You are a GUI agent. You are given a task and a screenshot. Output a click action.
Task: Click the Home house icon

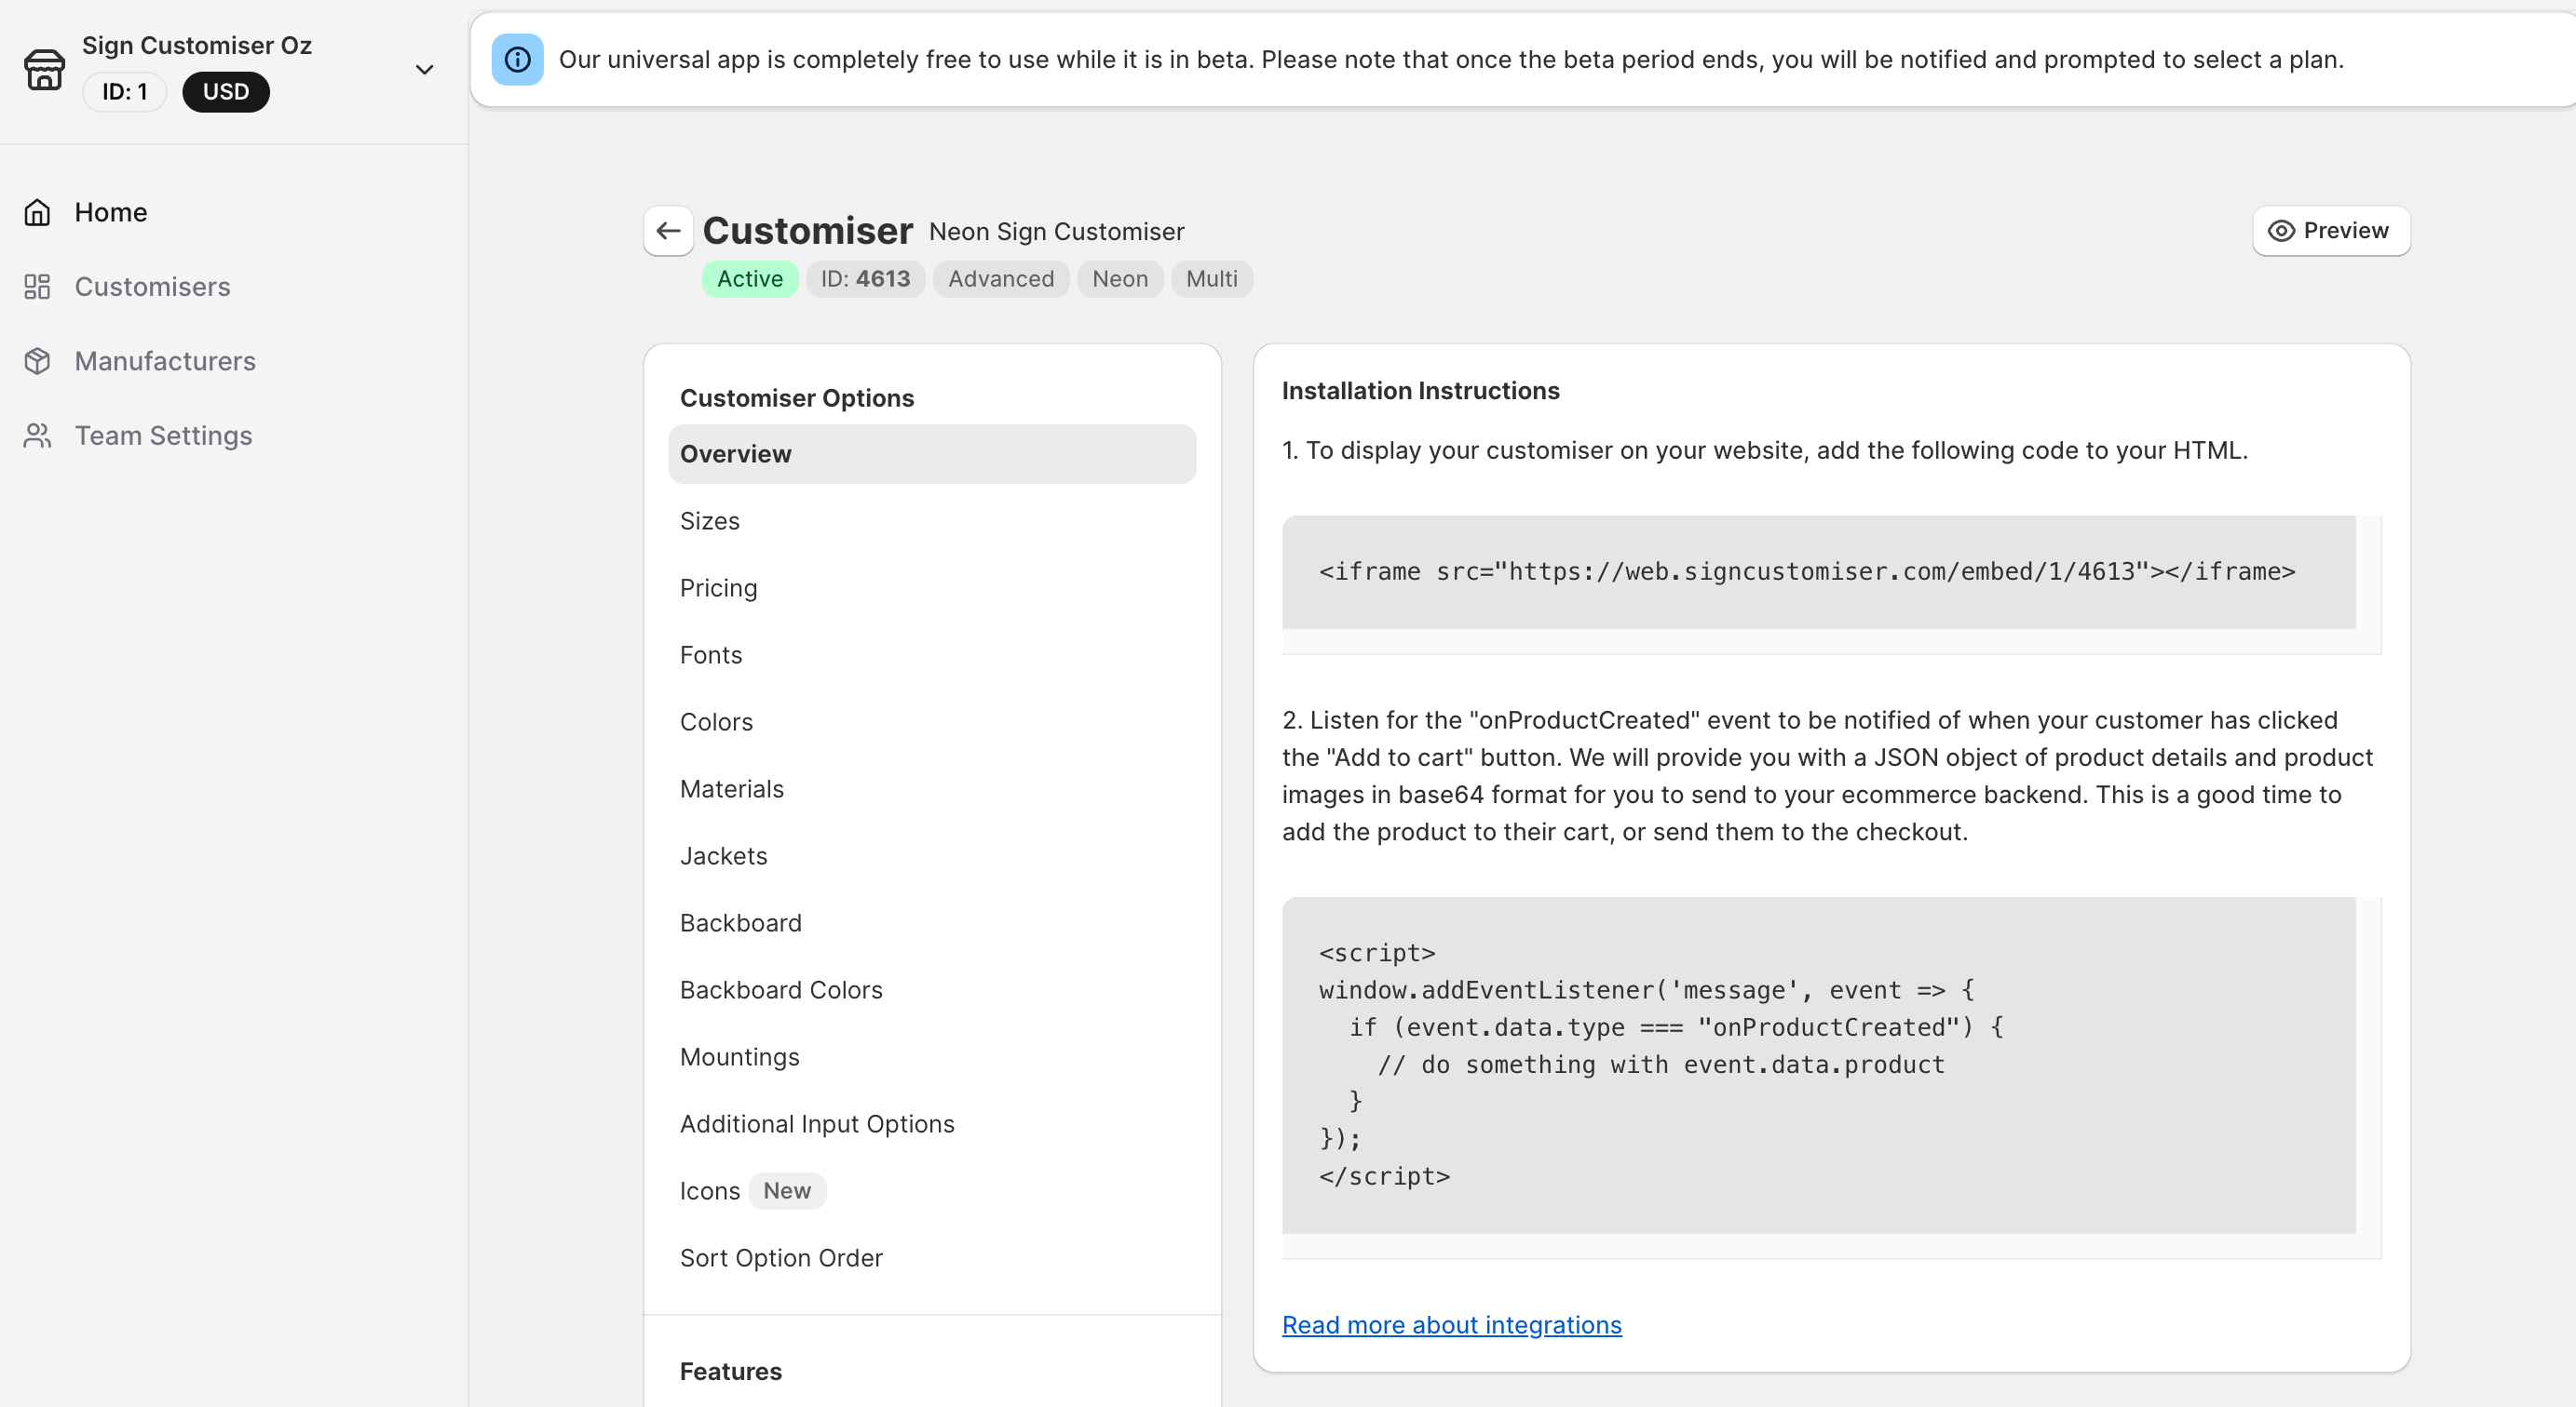click(x=37, y=213)
